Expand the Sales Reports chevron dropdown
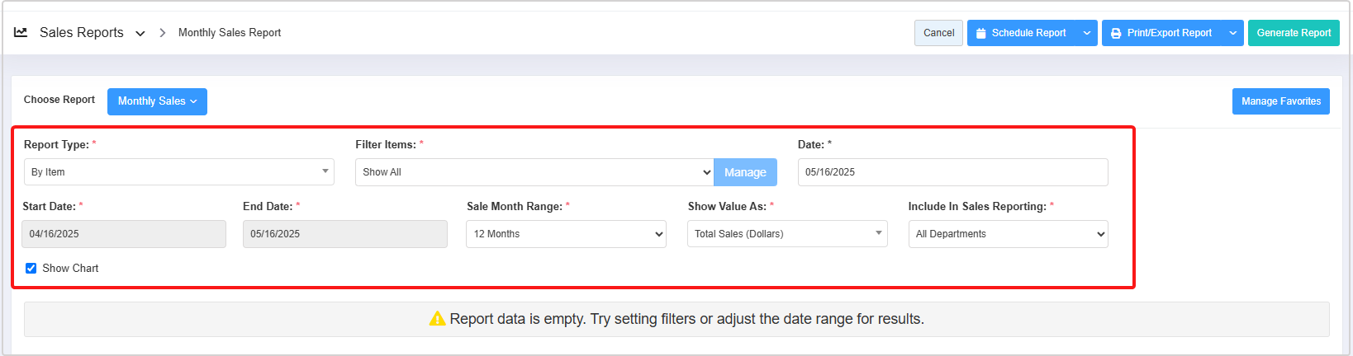 (140, 34)
